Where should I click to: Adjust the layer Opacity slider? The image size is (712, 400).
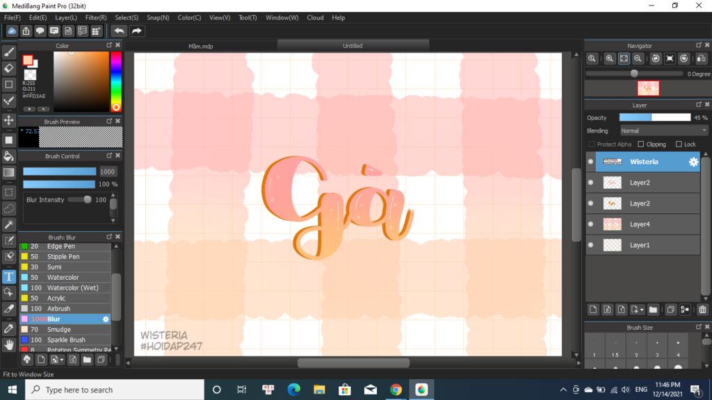pos(655,117)
